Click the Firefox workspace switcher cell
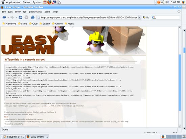186x139 pixels. pyautogui.click(x=163, y=137)
